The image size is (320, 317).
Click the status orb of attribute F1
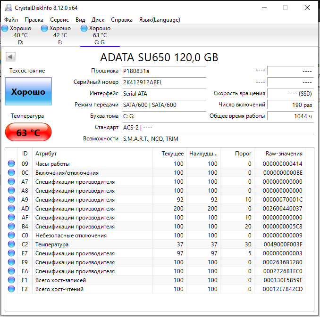coord(11,280)
